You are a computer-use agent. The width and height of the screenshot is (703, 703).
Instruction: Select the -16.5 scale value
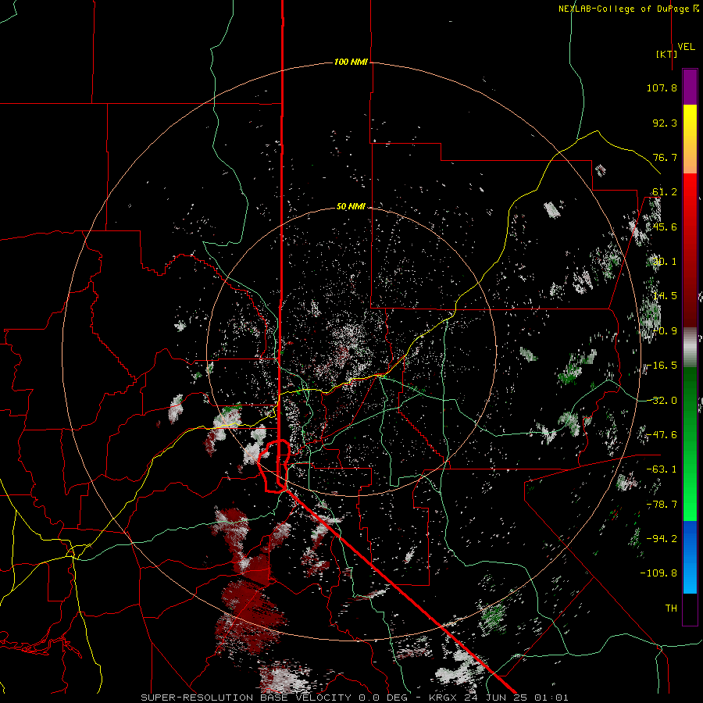point(662,366)
